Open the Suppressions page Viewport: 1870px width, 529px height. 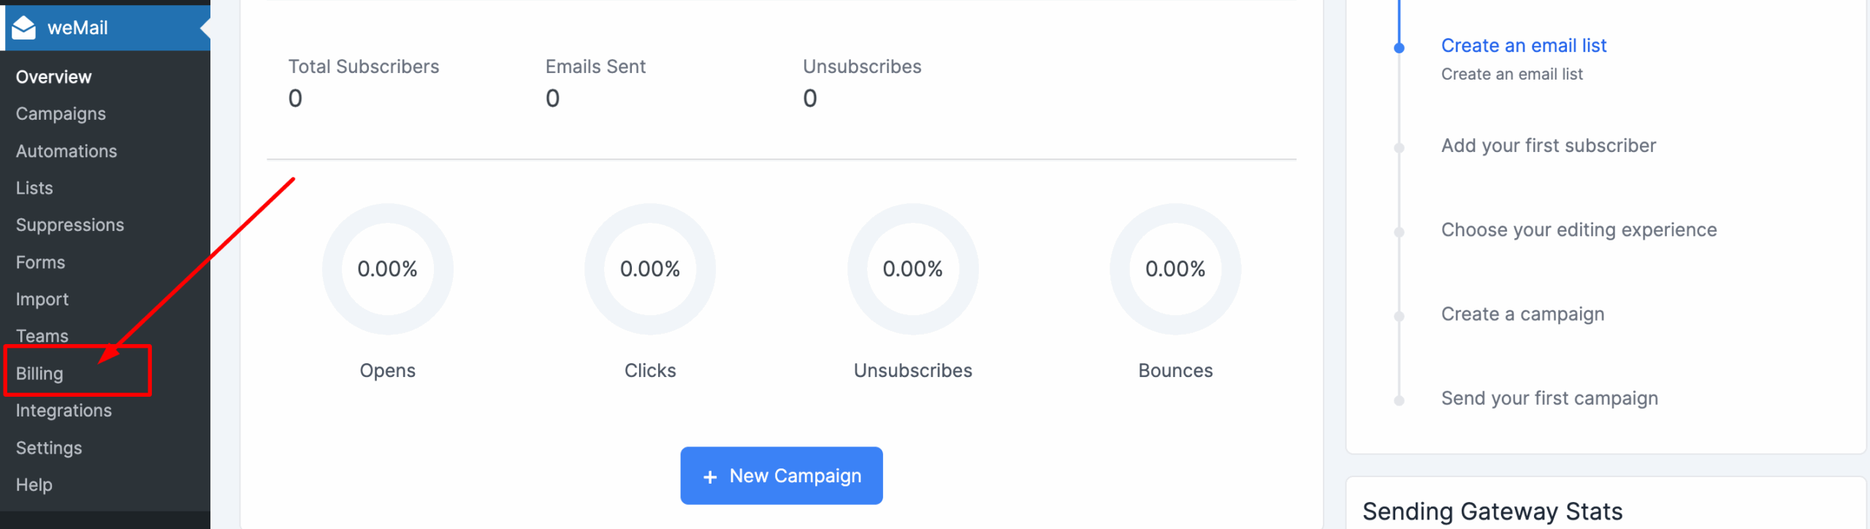tap(70, 225)
